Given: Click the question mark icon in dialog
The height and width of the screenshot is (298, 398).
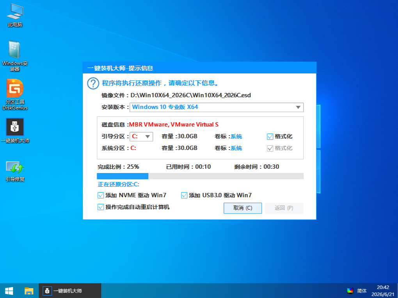Looking at the screenshot, I should coord(93,83).
